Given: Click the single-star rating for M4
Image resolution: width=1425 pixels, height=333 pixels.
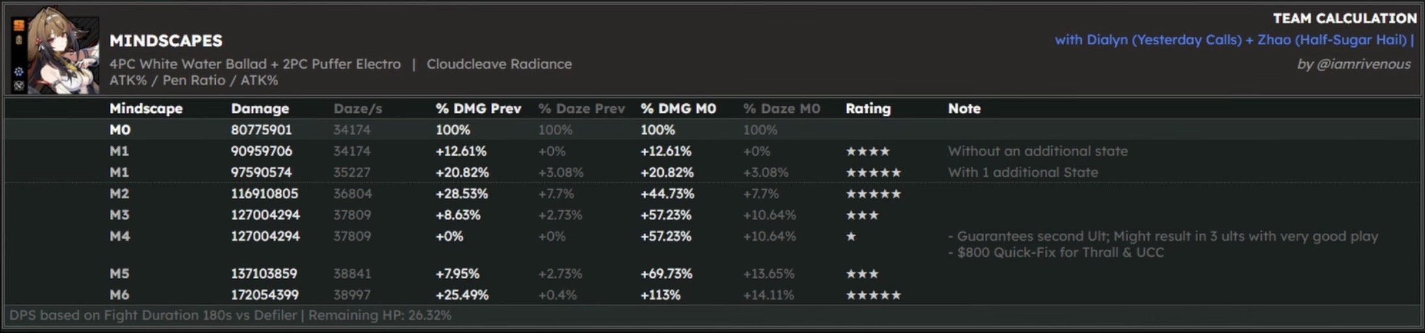Looking at the screenshot, I should click(851, 236).
